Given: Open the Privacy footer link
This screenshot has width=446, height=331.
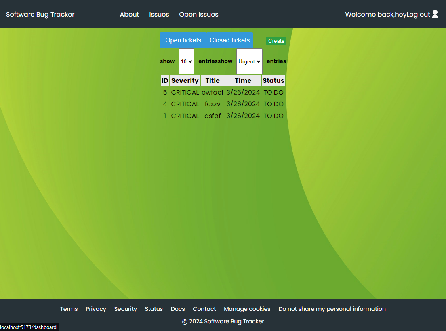Looking at the screenshot, I should tap(96, 309).
